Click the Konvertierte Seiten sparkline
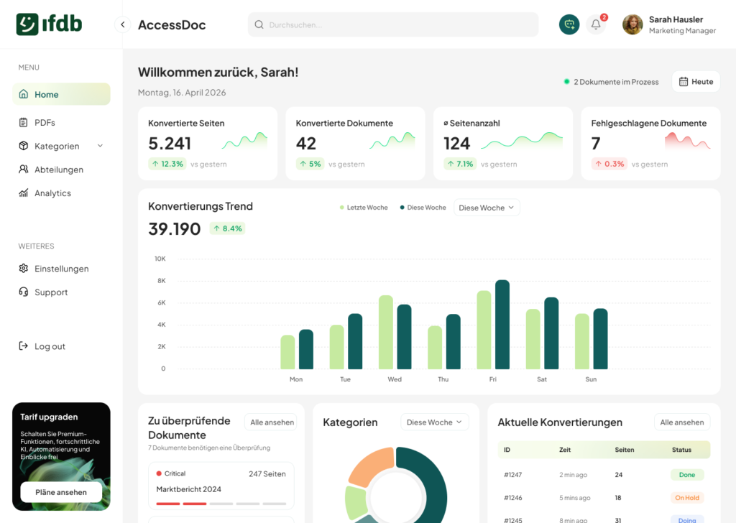Screen dimensions: 736x523 click(x=244, y=141)
